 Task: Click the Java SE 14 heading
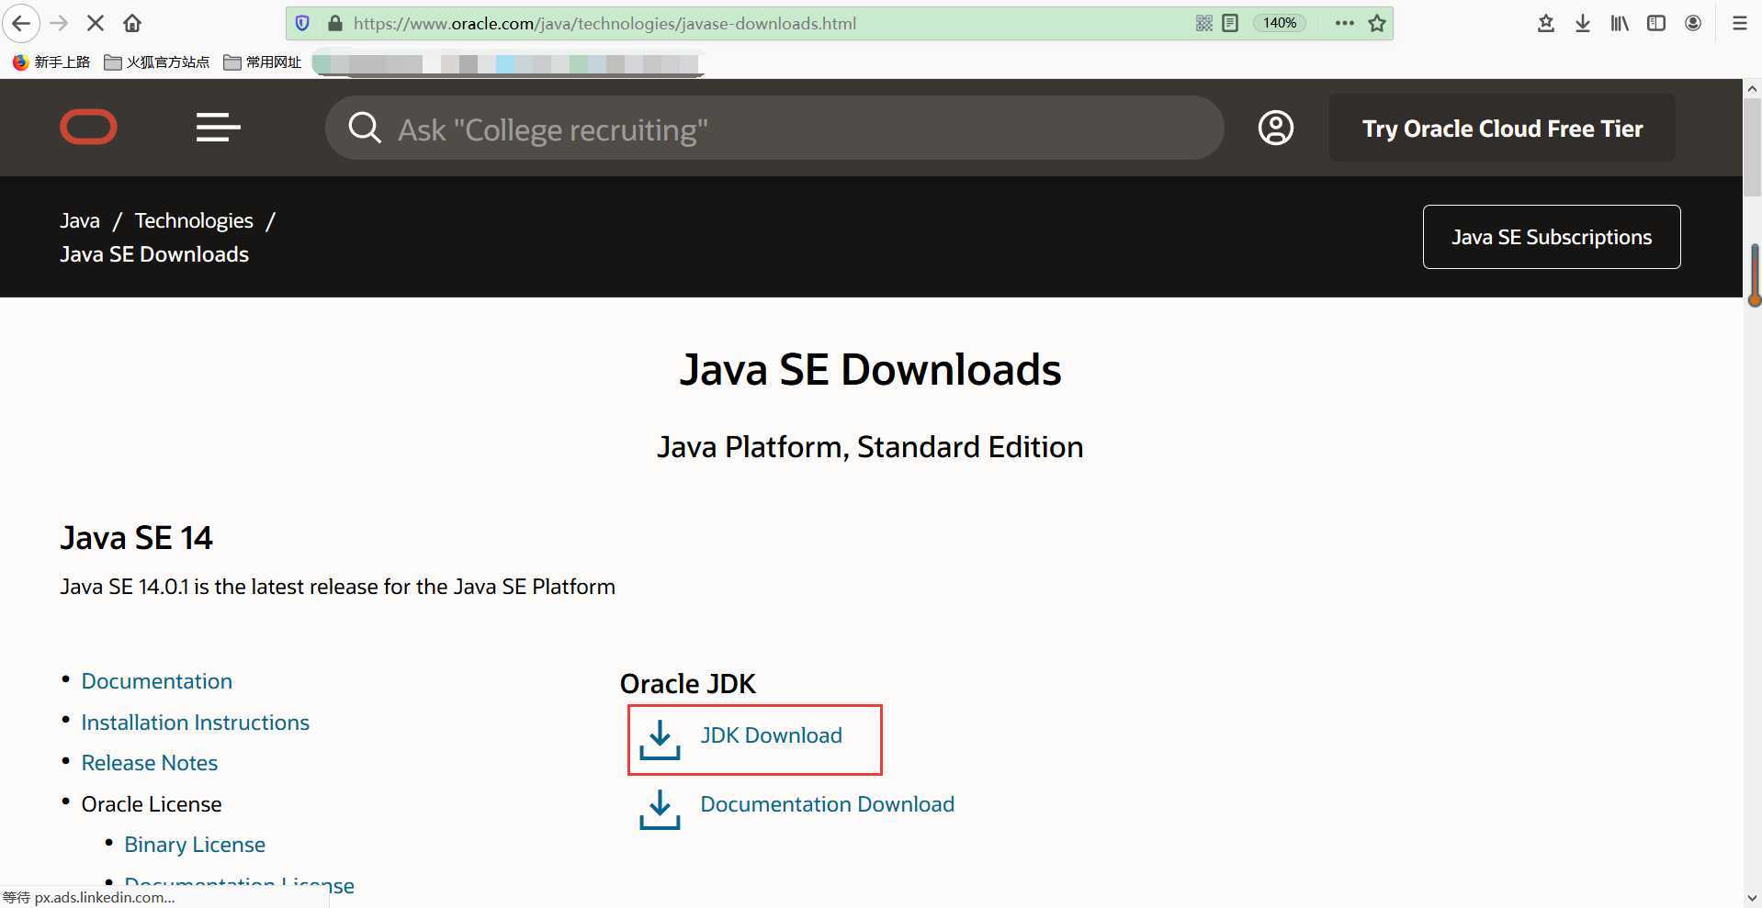pyautogui.click(x=136, y=538)
